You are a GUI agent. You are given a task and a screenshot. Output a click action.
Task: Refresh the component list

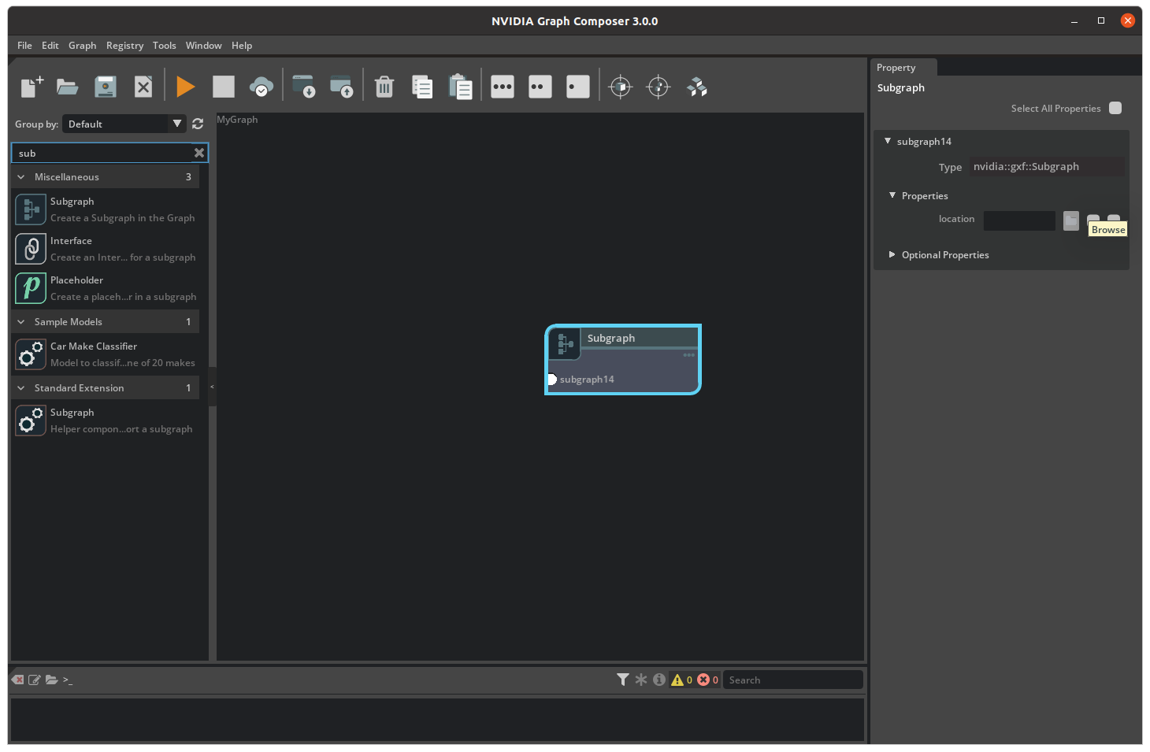click(x=198, y=124)
